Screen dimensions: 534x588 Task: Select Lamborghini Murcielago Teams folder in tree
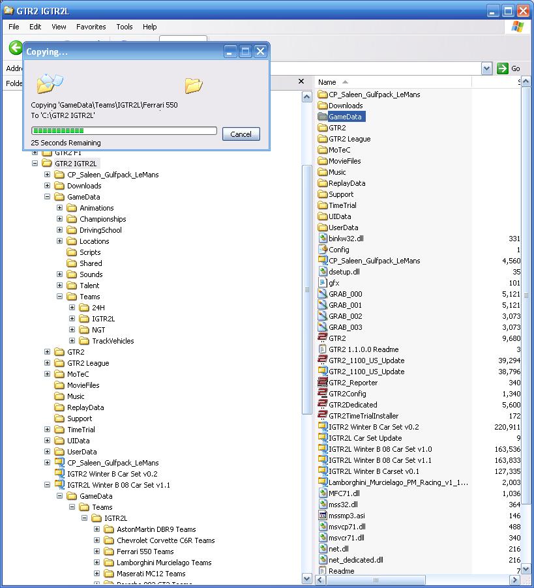164,563
